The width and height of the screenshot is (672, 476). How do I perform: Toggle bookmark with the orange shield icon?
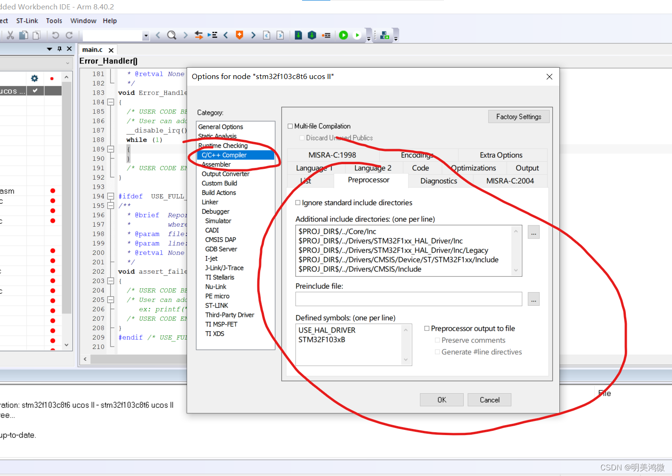(x=239, y=35)
